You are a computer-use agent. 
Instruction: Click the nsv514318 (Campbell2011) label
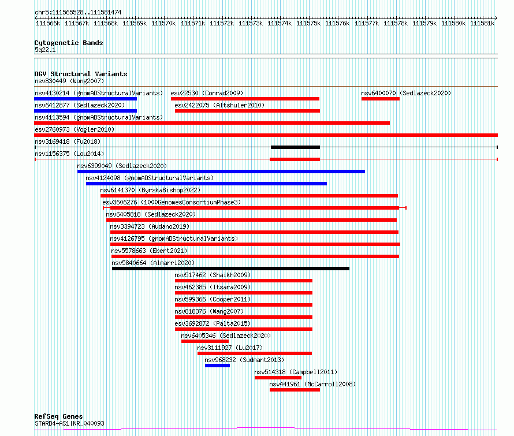pos(296,372)
